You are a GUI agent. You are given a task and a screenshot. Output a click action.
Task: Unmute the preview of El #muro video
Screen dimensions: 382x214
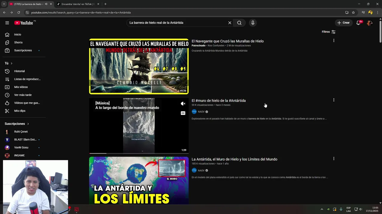183,104
